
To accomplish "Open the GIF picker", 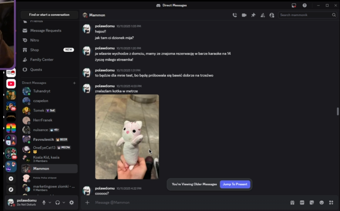I will (x=302, y=203).
